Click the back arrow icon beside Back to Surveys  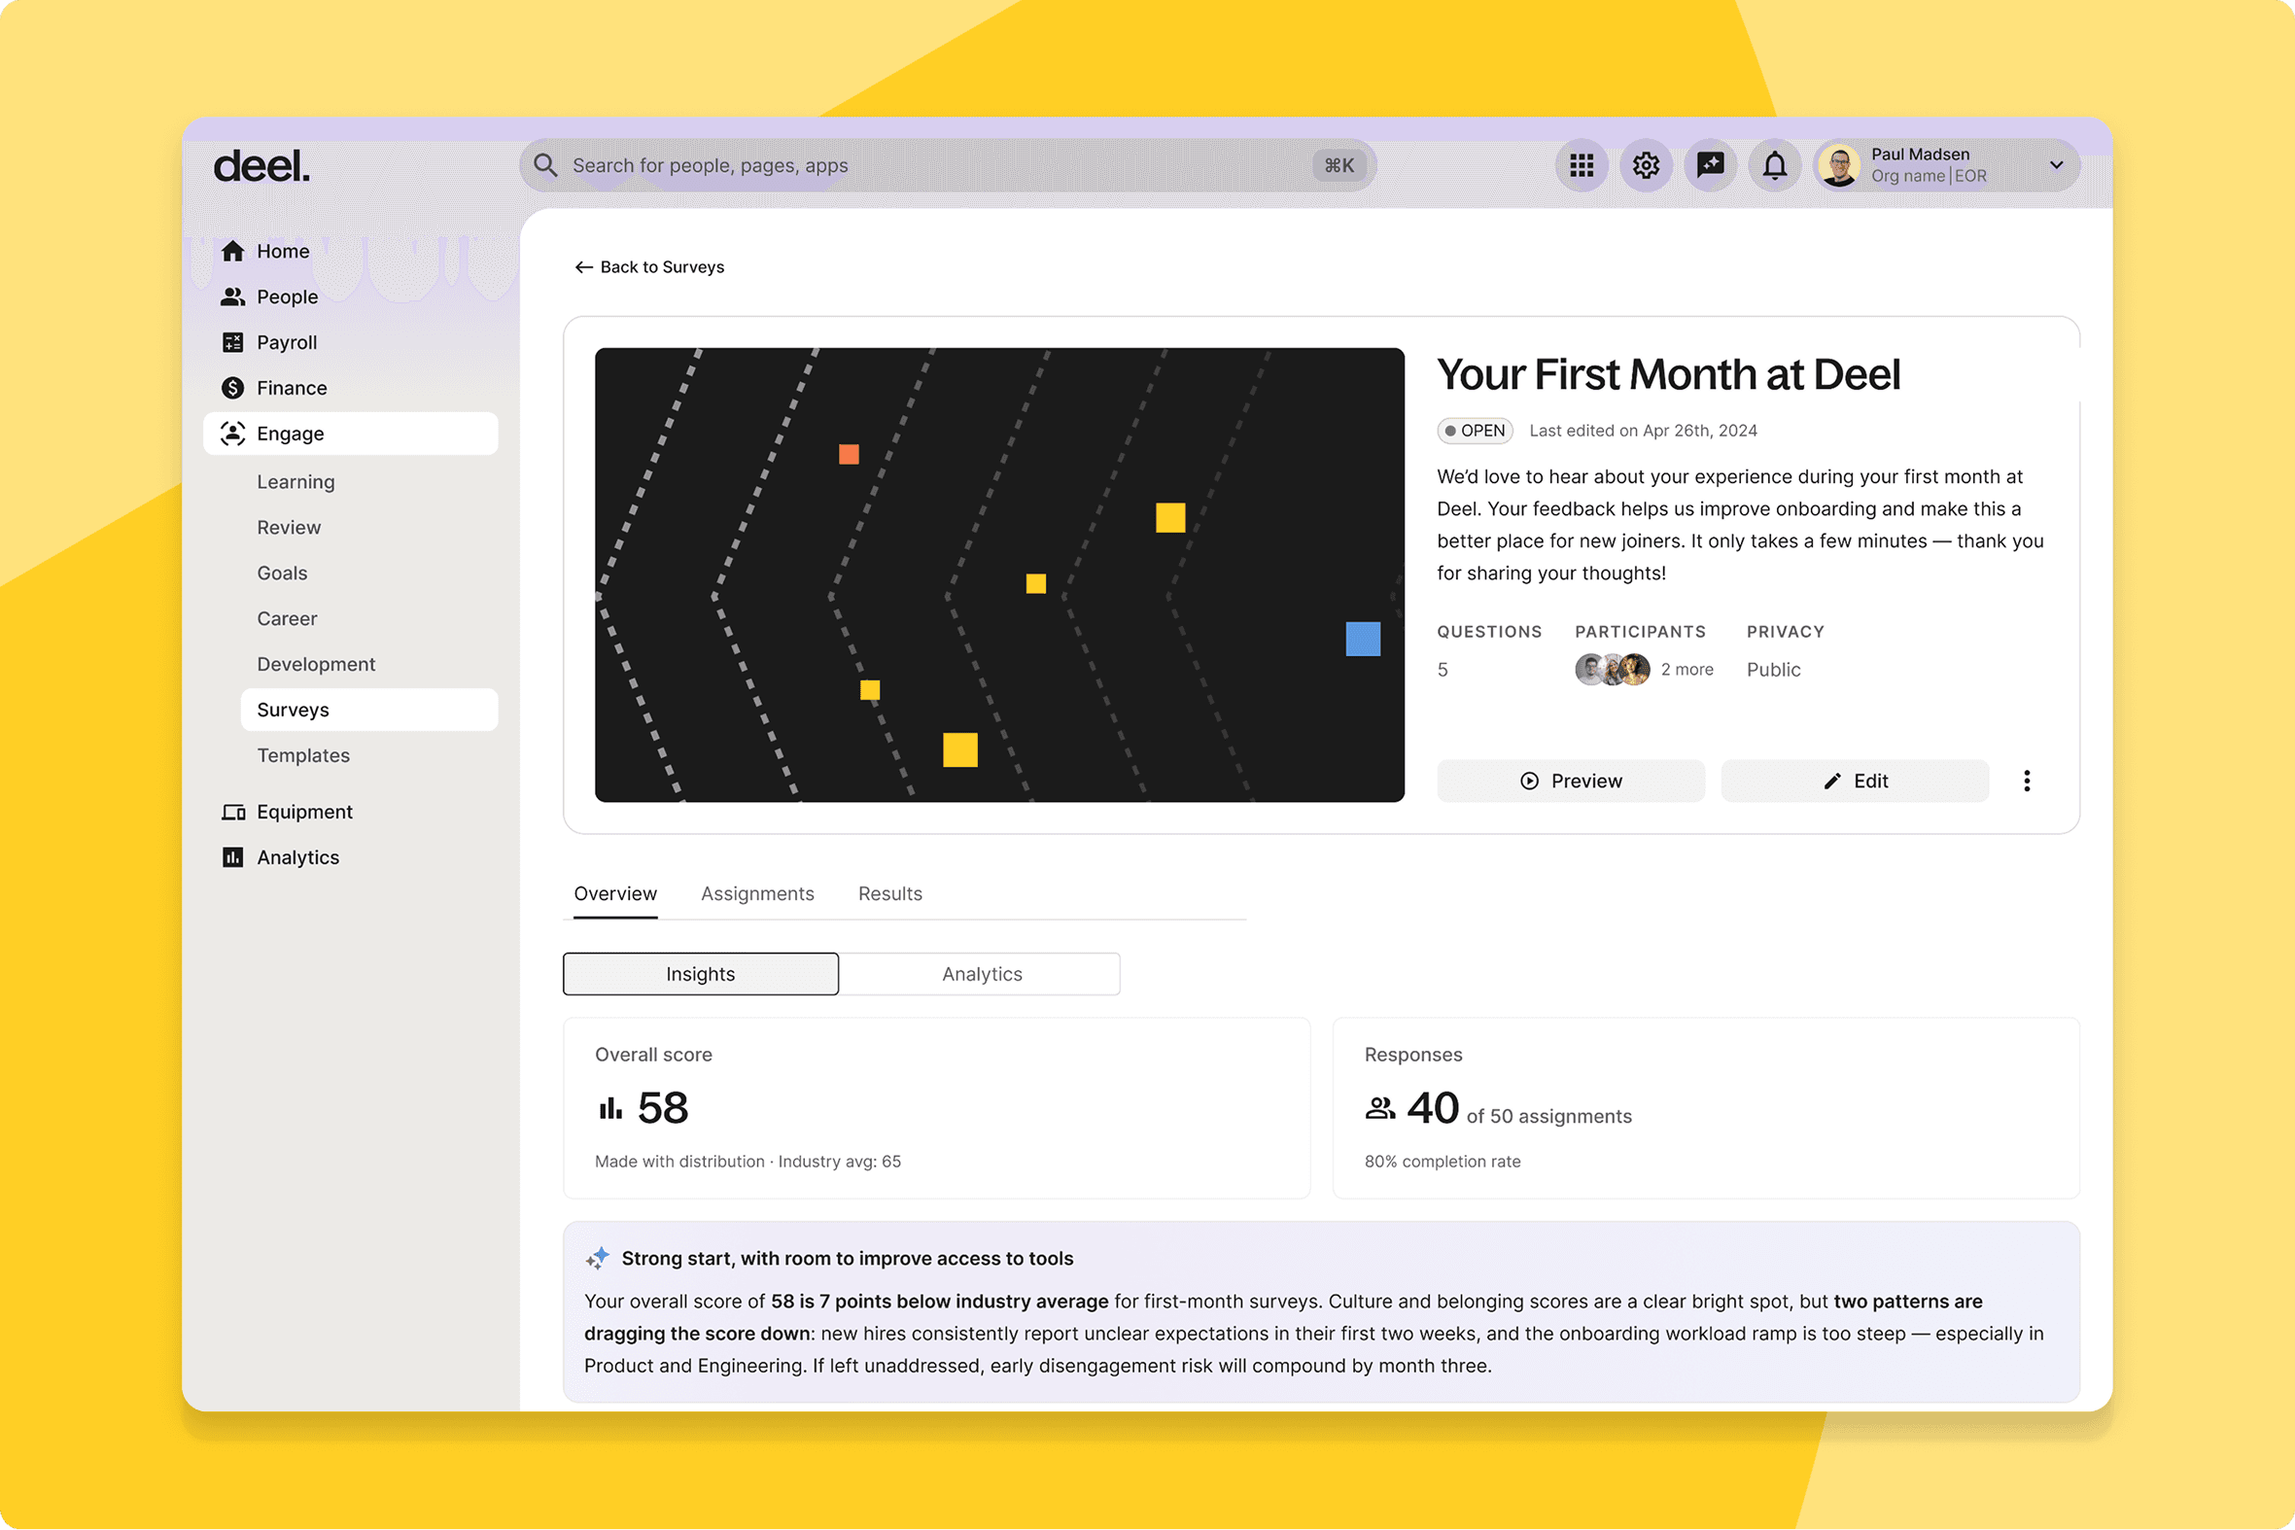click(x=583, y=267)
